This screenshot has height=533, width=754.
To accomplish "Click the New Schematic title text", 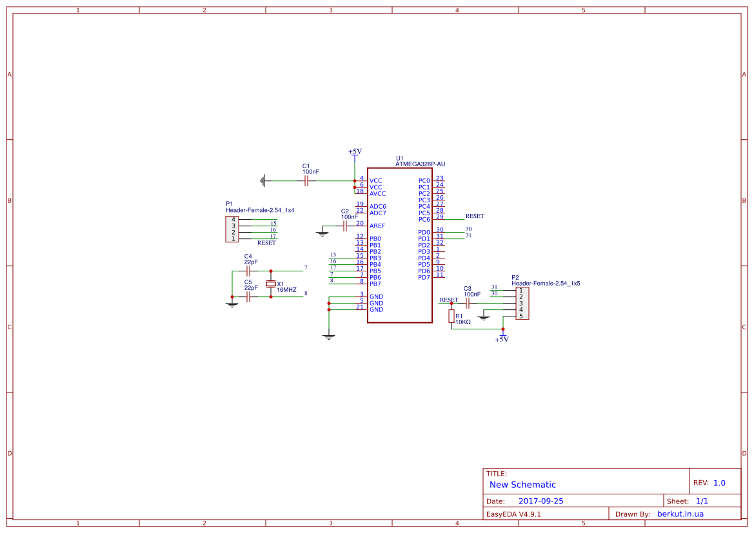I will (x=520, y=485).
